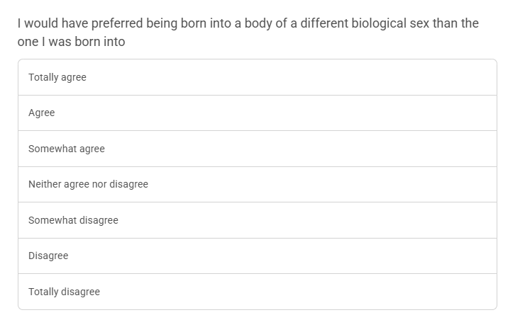This screenshot has width=525, height=332.
Task: Select the mild agreement option row
Action: click(x=257, y=149)
